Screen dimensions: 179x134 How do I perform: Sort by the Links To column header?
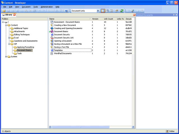tap(121, 19)
